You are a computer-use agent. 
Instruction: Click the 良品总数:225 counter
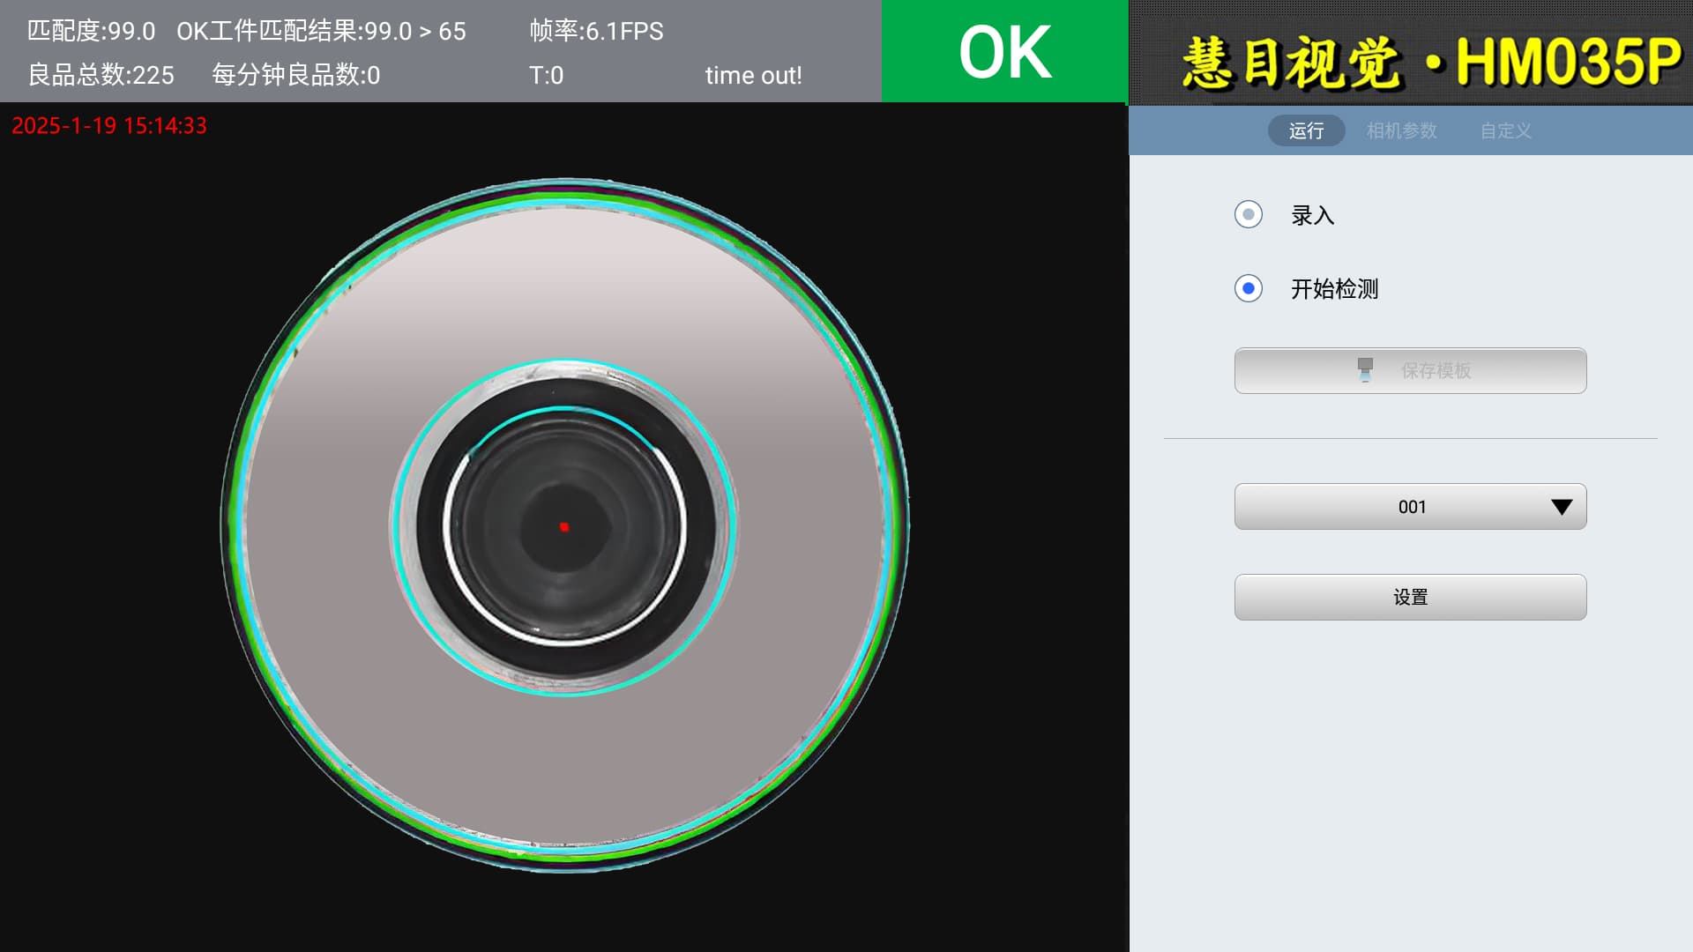pyautogui.click(x=101, y=76)
